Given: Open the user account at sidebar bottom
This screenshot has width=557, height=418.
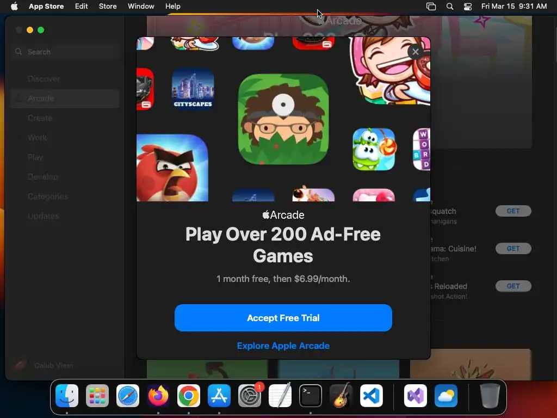Looking at the screenshot, I should pyautogui.click(x=42, y=365).
